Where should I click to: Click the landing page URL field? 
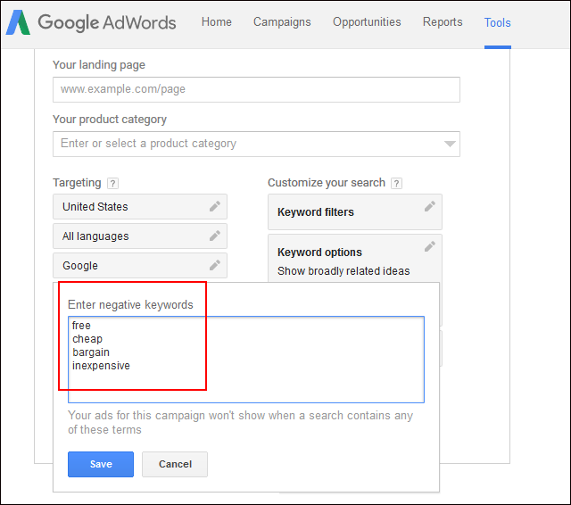point(256,89)
